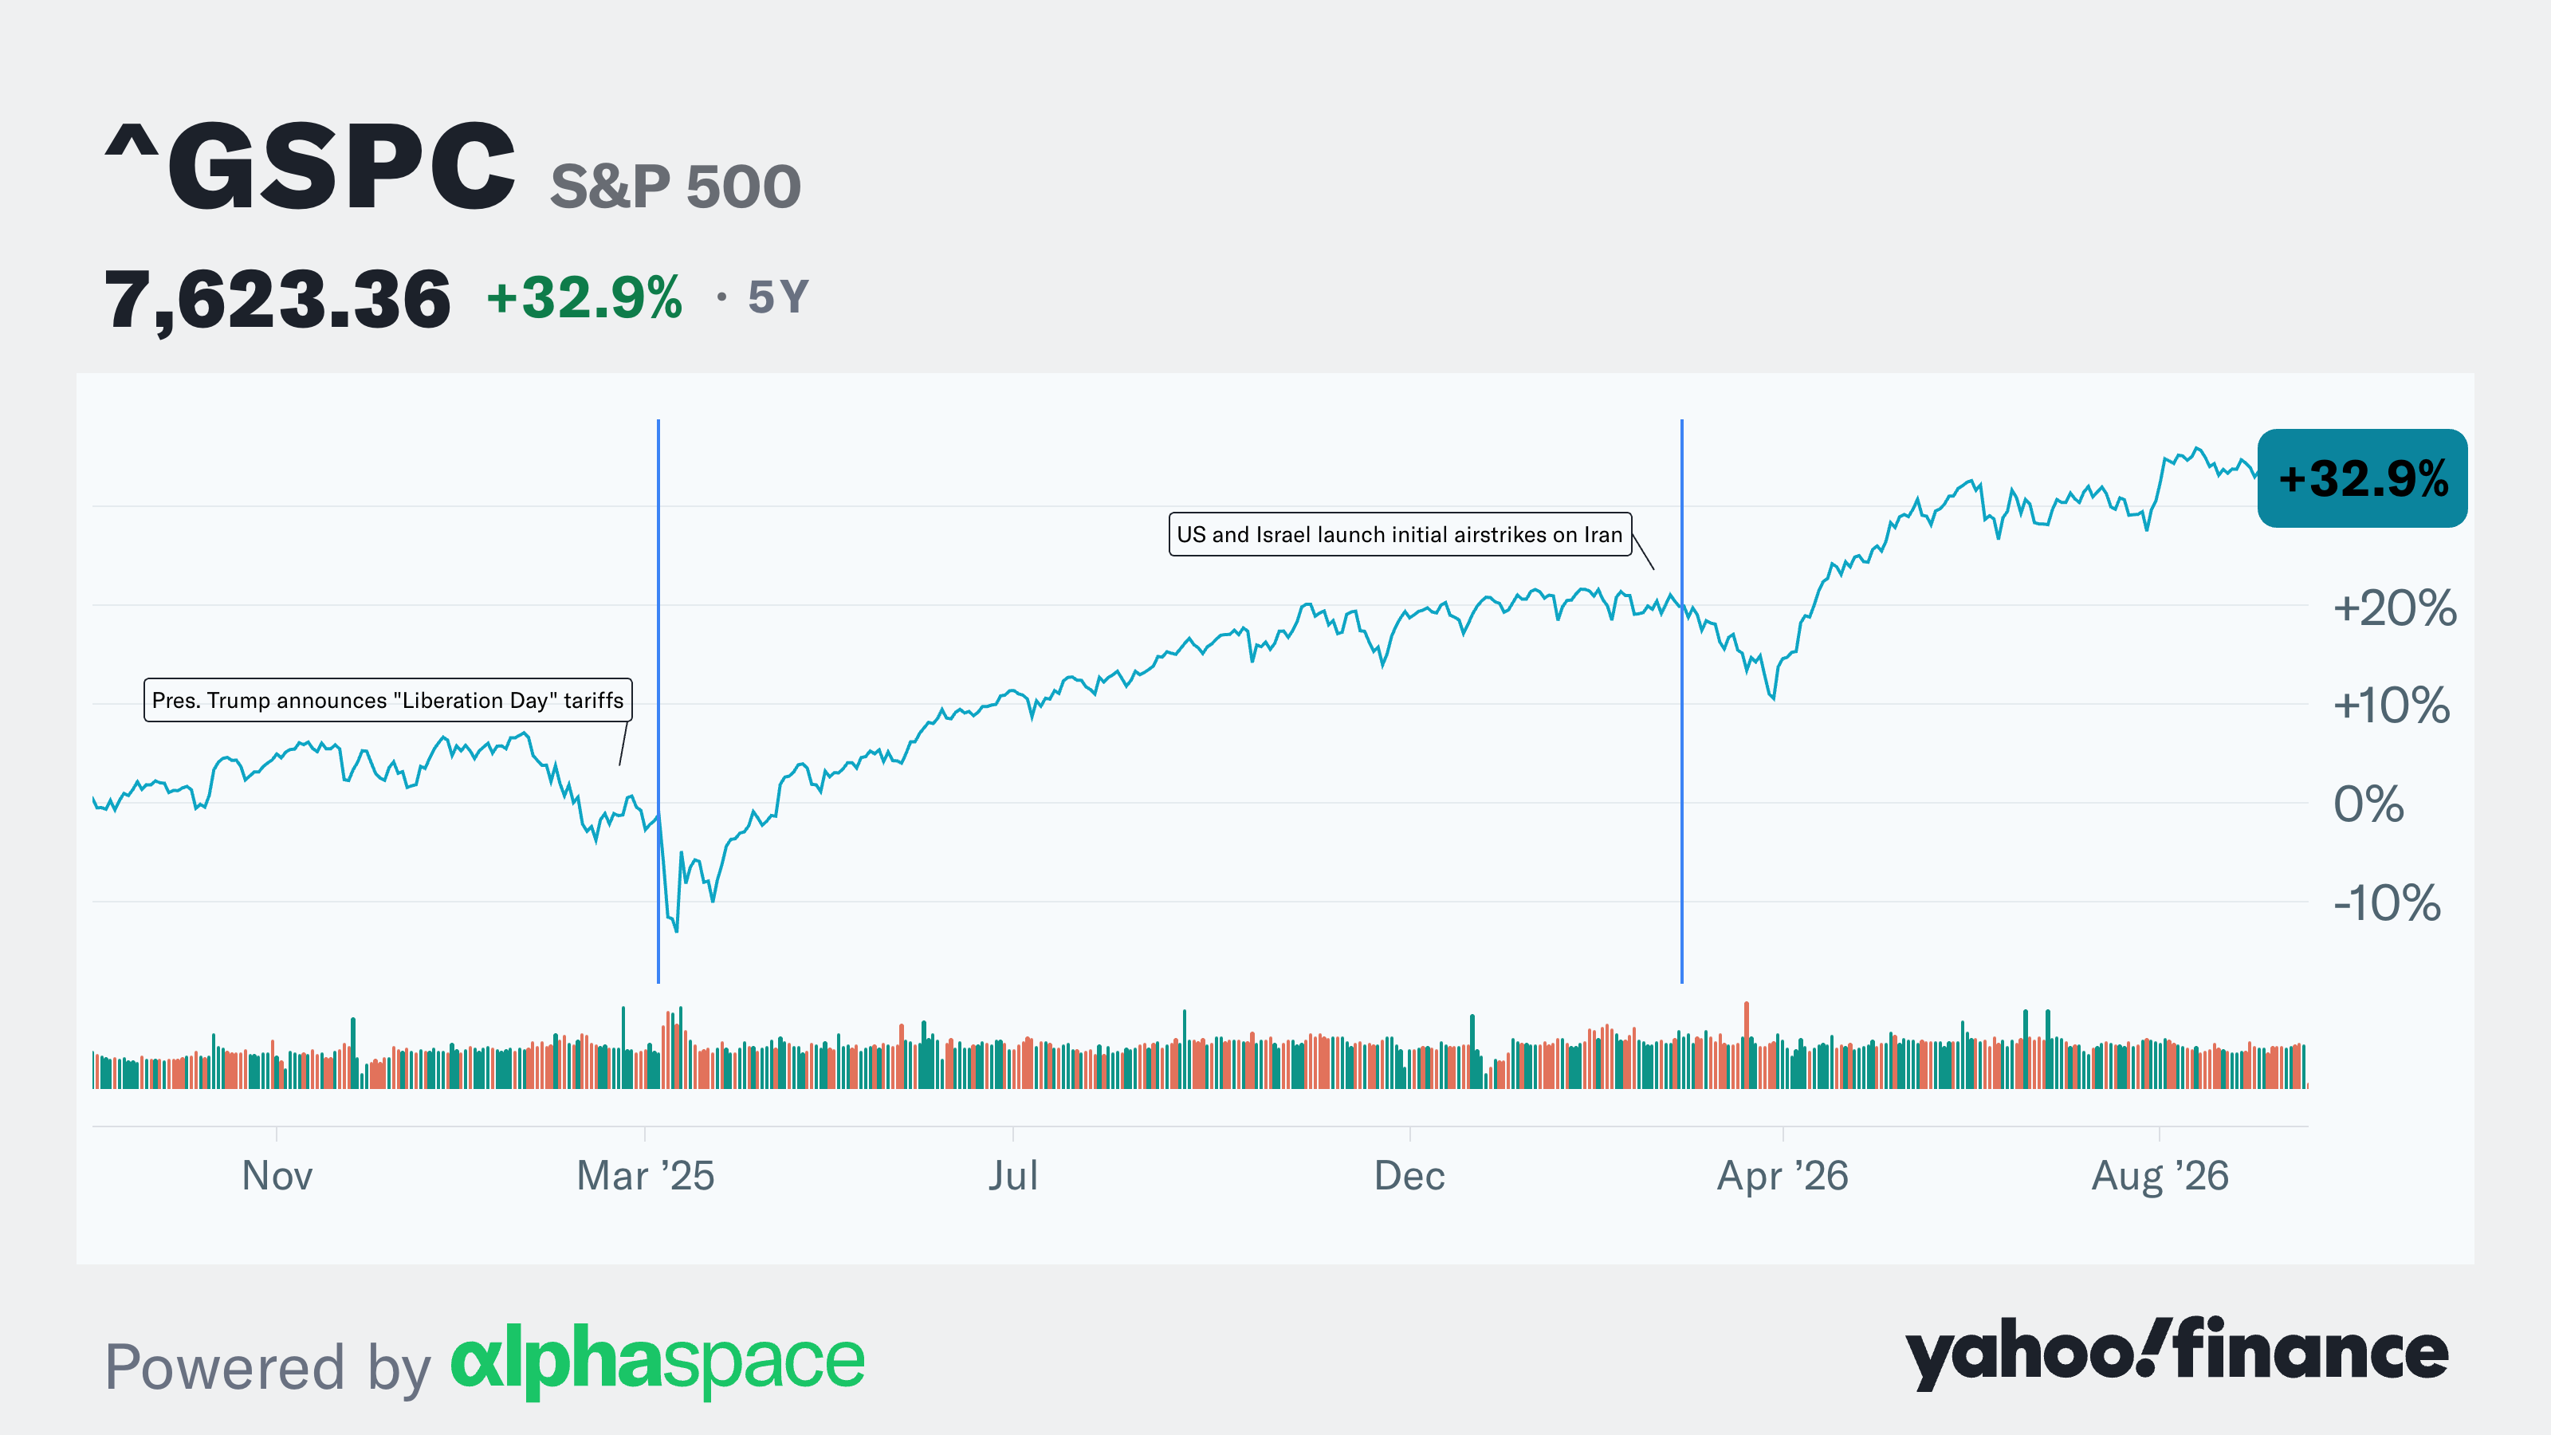Open the yahoo!finance logo
This screenshot has width=2551, height=1435.
[x=2176, y=1354]
